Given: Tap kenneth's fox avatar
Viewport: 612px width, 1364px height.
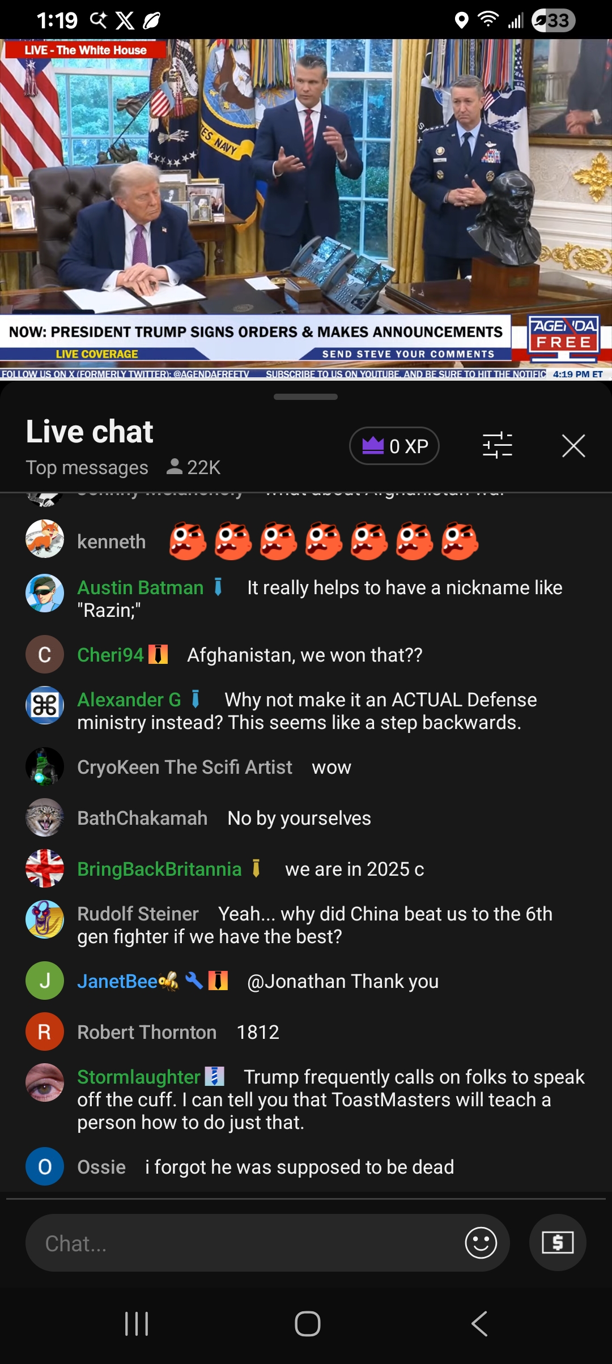Looking at the screenshot, I should click(45, 539).
